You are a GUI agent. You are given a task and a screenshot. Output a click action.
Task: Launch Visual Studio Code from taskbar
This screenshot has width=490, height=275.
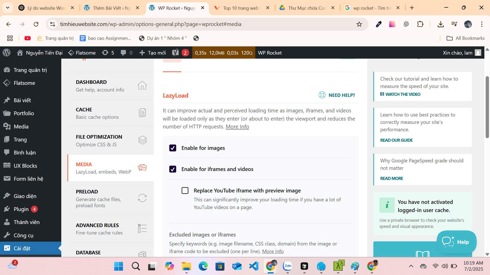254,266
